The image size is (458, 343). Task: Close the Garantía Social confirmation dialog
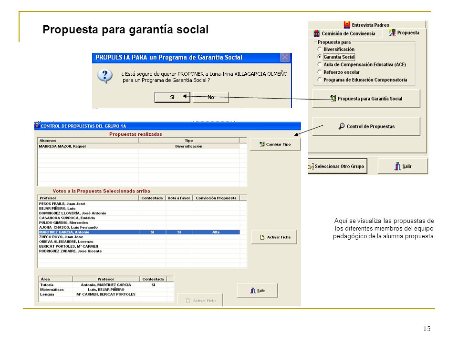pos(285,57)
